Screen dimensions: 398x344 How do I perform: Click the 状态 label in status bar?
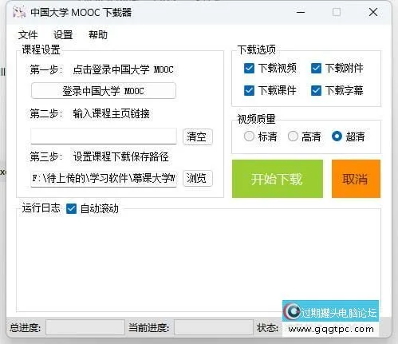pos(267,328)
